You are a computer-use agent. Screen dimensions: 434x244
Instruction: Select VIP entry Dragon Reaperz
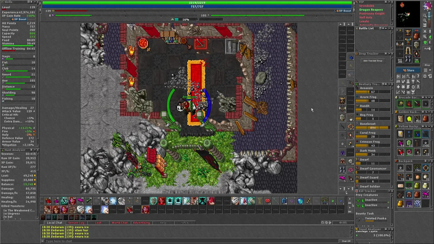371,10
